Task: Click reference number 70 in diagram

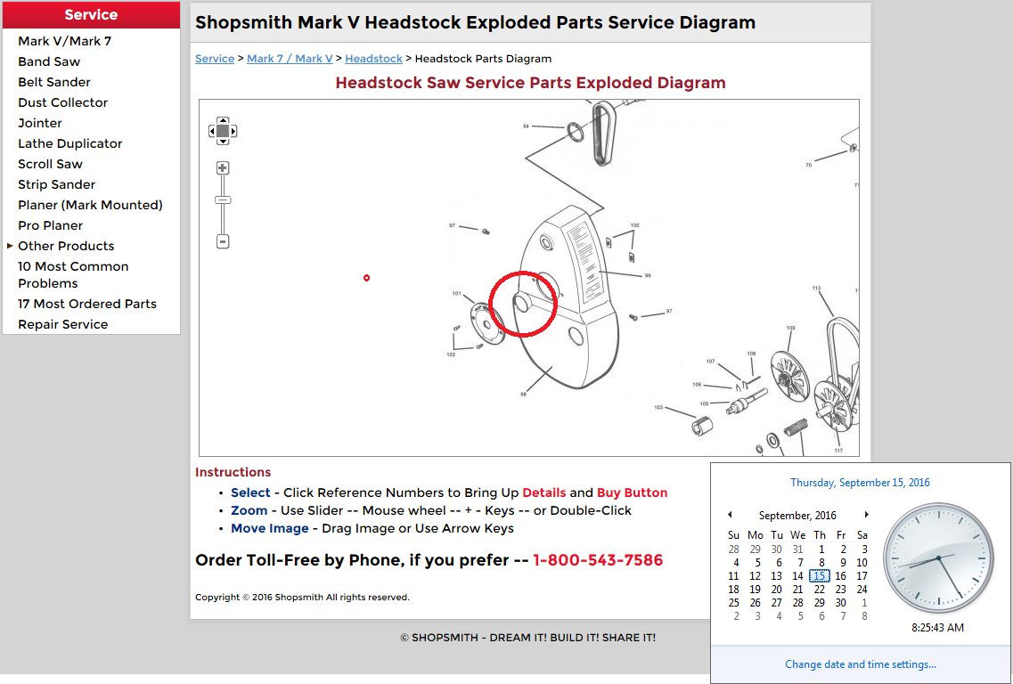Action: point(808,166)
